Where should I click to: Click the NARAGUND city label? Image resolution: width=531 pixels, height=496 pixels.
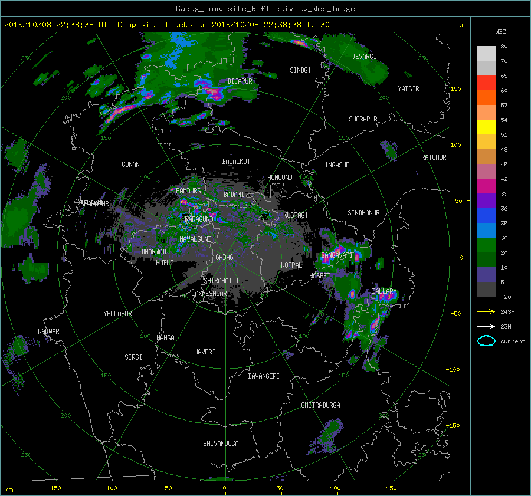tap(199, 219)
